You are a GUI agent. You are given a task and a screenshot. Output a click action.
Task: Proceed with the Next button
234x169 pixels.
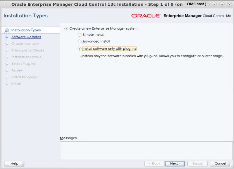tap(175, 163)
